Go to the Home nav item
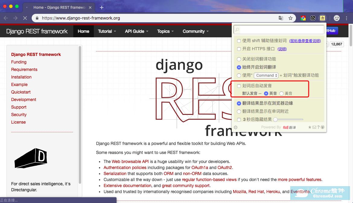 click(x=84, y=31)
